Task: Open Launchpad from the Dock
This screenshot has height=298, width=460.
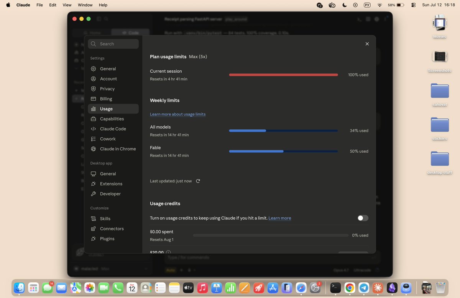Action: (33, 288)
